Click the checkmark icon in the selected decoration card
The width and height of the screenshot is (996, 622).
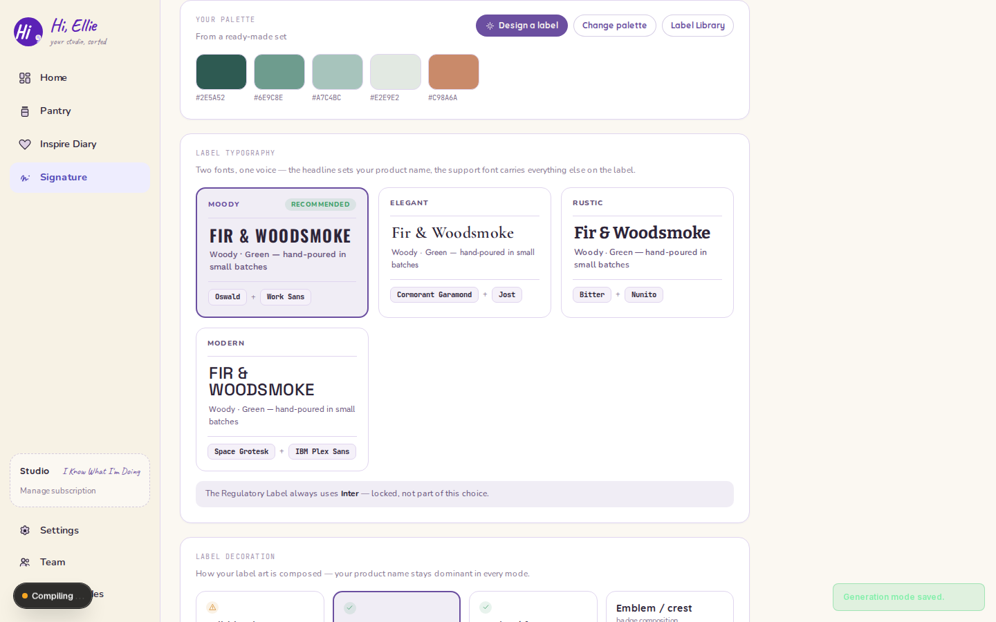pos(350,608)
